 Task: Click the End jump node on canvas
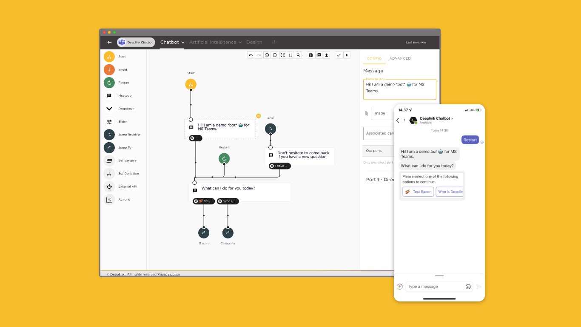click(271, 129)
